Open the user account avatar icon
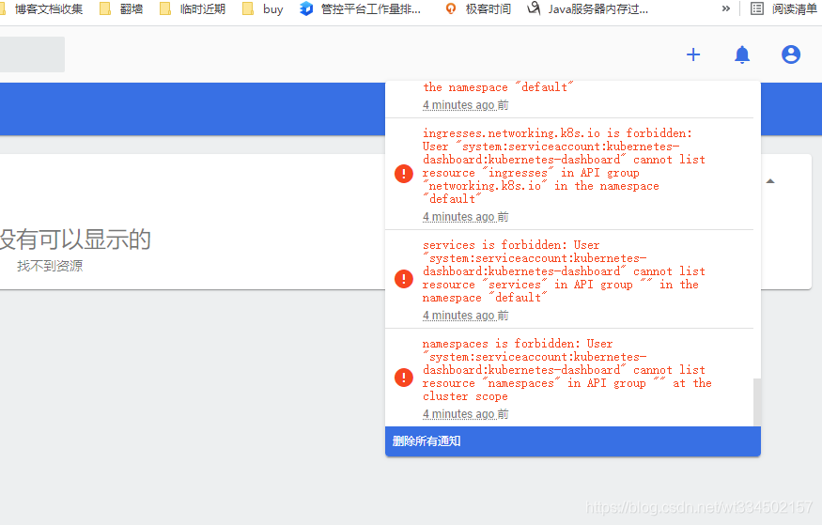Image resolution: width=822 pixels, height=525 pixels. point(791,54)
